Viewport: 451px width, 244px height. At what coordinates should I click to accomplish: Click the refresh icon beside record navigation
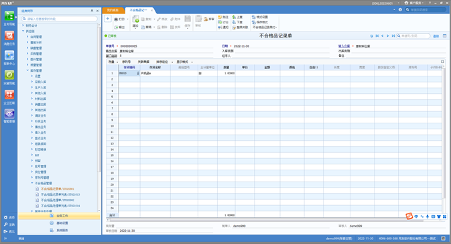[372, 36]
